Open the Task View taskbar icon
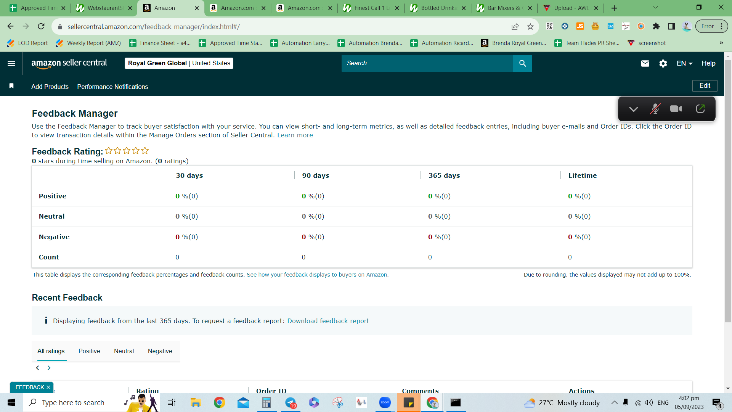This screenshot has height=412, width=732. (172, 402)
